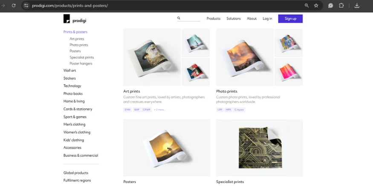373x186 pixels.
Task: Click the Specialist prints gold pattern image
Action: 259,148
